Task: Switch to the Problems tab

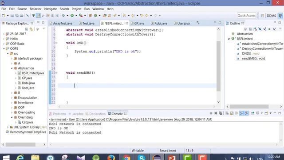Action: point(58,114)
